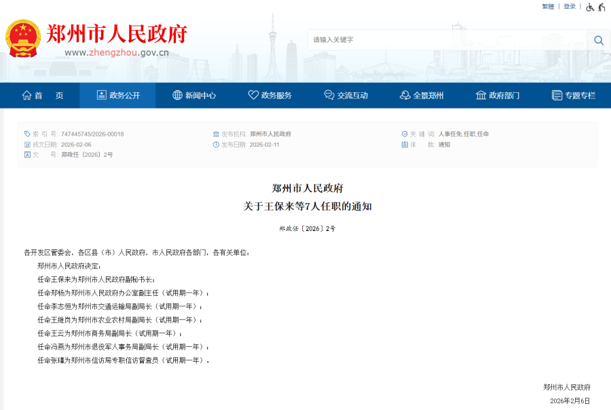
Task: Open 交流互动 from the navigation bar
Action: [346, 96]
